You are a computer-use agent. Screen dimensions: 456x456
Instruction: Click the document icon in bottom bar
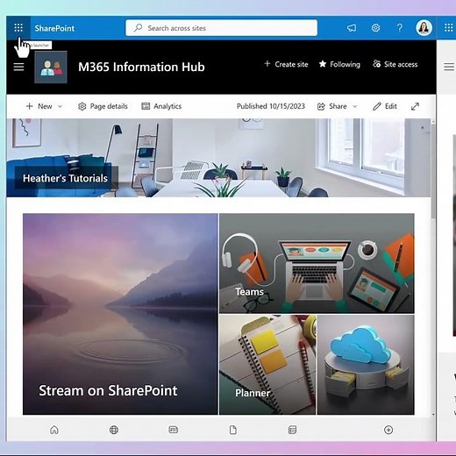pos(233,430)
